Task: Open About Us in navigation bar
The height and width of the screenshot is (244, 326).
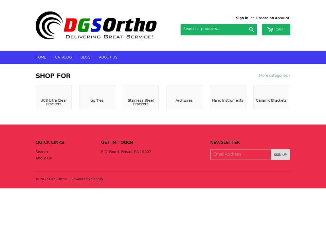Action: click(108, 57)
